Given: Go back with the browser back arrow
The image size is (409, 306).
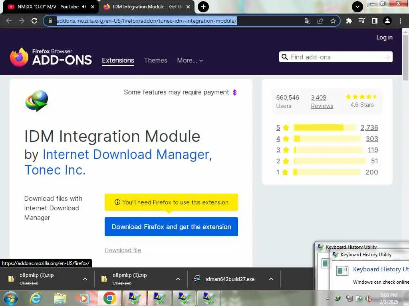Looking at the screenshot, I should 9,21.
